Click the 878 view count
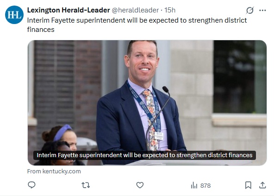274x196 pixels. point(205,185)
